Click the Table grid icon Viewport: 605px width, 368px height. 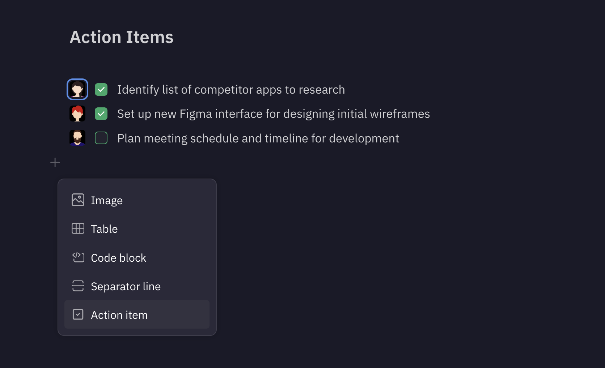click(78, 228)
